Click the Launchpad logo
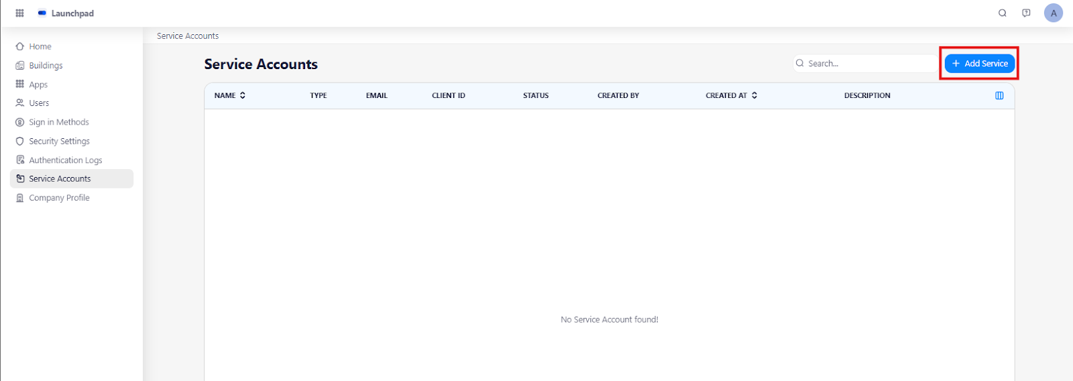This screenshot has height=381, width=1073. [42, 13]
